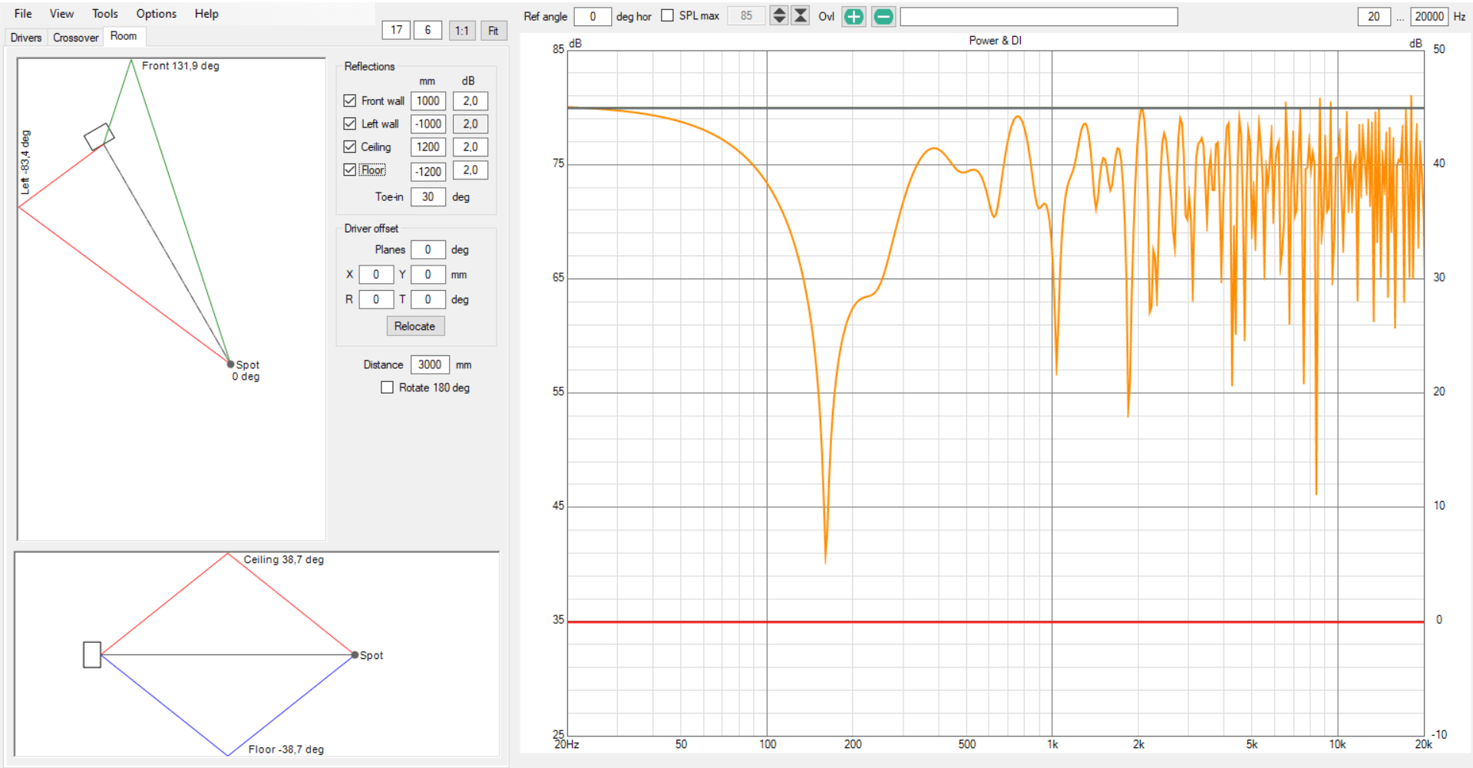Click the Distance mm field
1473x768 pixels.
click(x=430, y=364)
